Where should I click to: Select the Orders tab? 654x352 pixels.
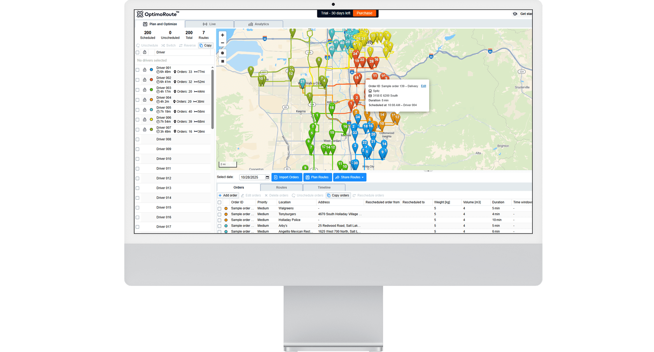(x=239, y=188)
